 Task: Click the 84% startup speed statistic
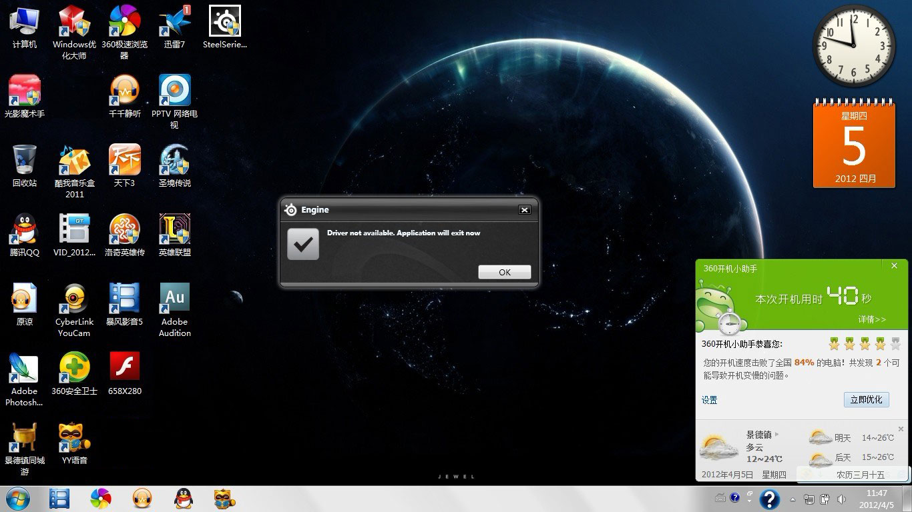[804, 363]
